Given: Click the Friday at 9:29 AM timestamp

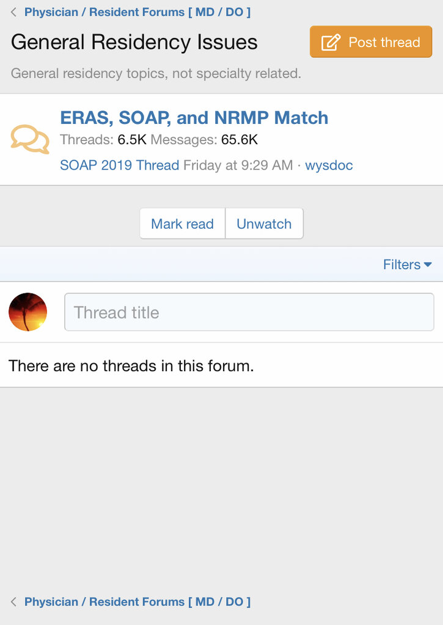Looking at the screenshot, I should [238, 165].
